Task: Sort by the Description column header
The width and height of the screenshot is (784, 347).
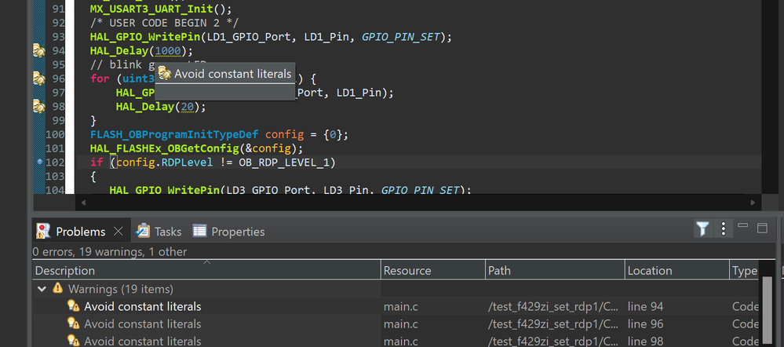Action: pyautogui.click(x=206, y=271)
